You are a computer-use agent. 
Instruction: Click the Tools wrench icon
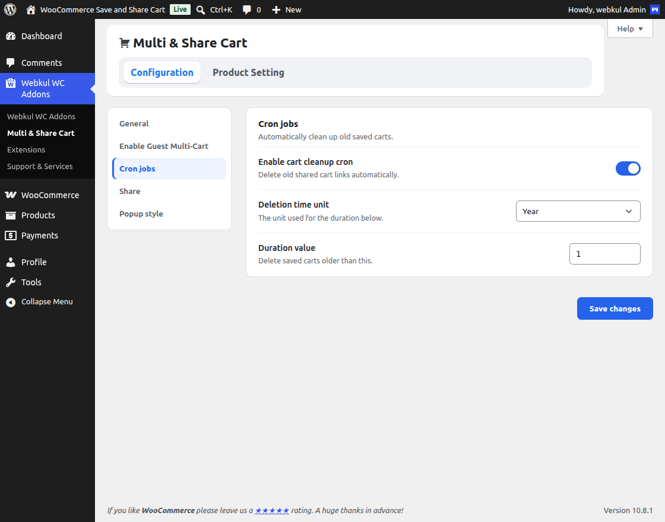click(x=11, y=282)
